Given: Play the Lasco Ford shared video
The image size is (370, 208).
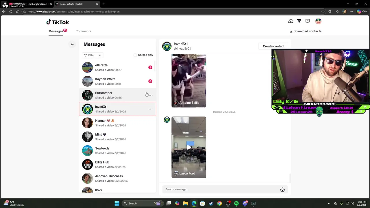Looking at the screenshot, I should point(189,147).
